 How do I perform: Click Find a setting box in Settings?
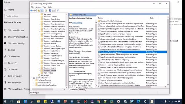point(17,16)
